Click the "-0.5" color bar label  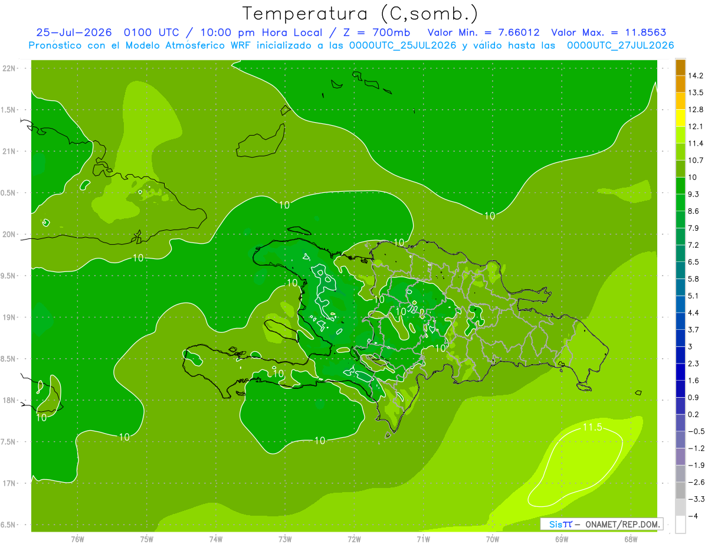coord(696,431)
